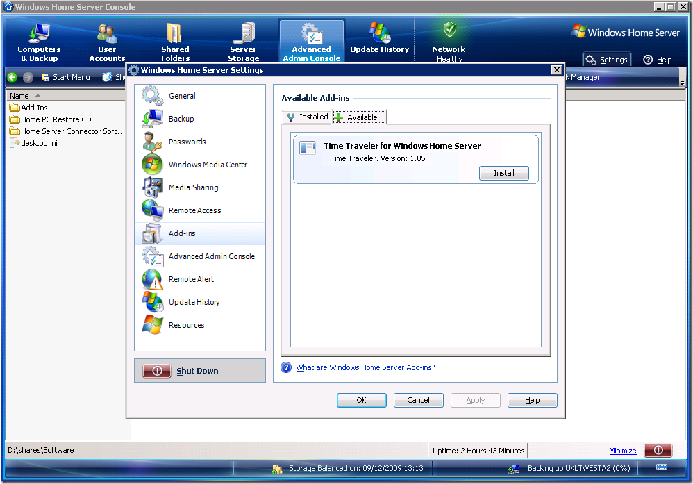
Task: Click the green Back arrow in console toolbar
Action: click(x=12, y=77)
